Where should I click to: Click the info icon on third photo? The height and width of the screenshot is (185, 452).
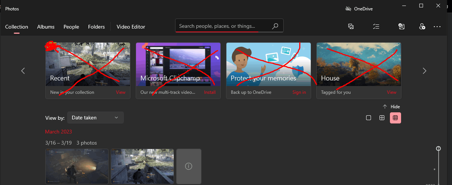click(188, 166)
